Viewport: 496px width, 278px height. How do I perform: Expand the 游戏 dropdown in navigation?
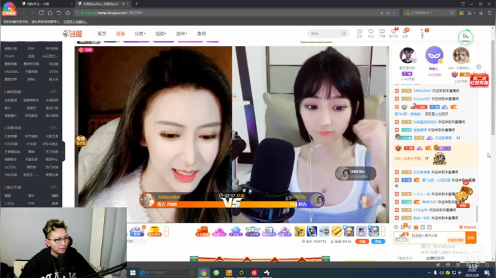(x=182, y=34)
